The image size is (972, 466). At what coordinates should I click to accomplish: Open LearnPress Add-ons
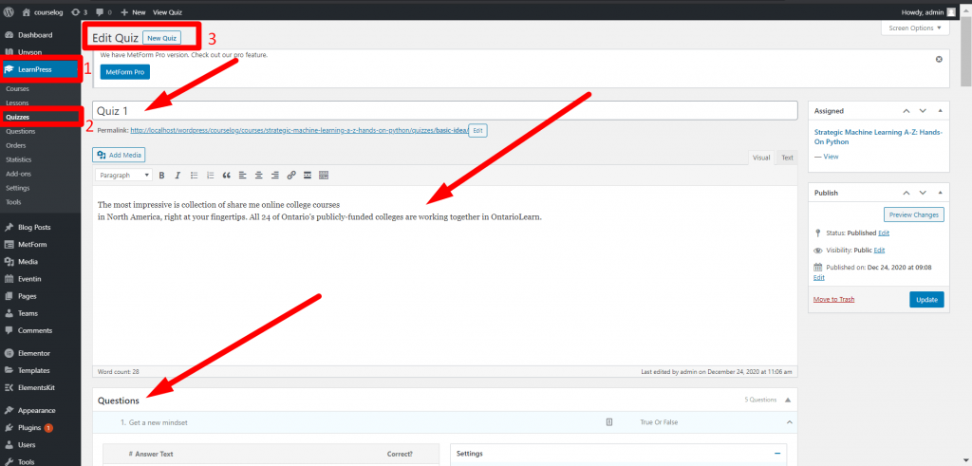coord(18,174)
